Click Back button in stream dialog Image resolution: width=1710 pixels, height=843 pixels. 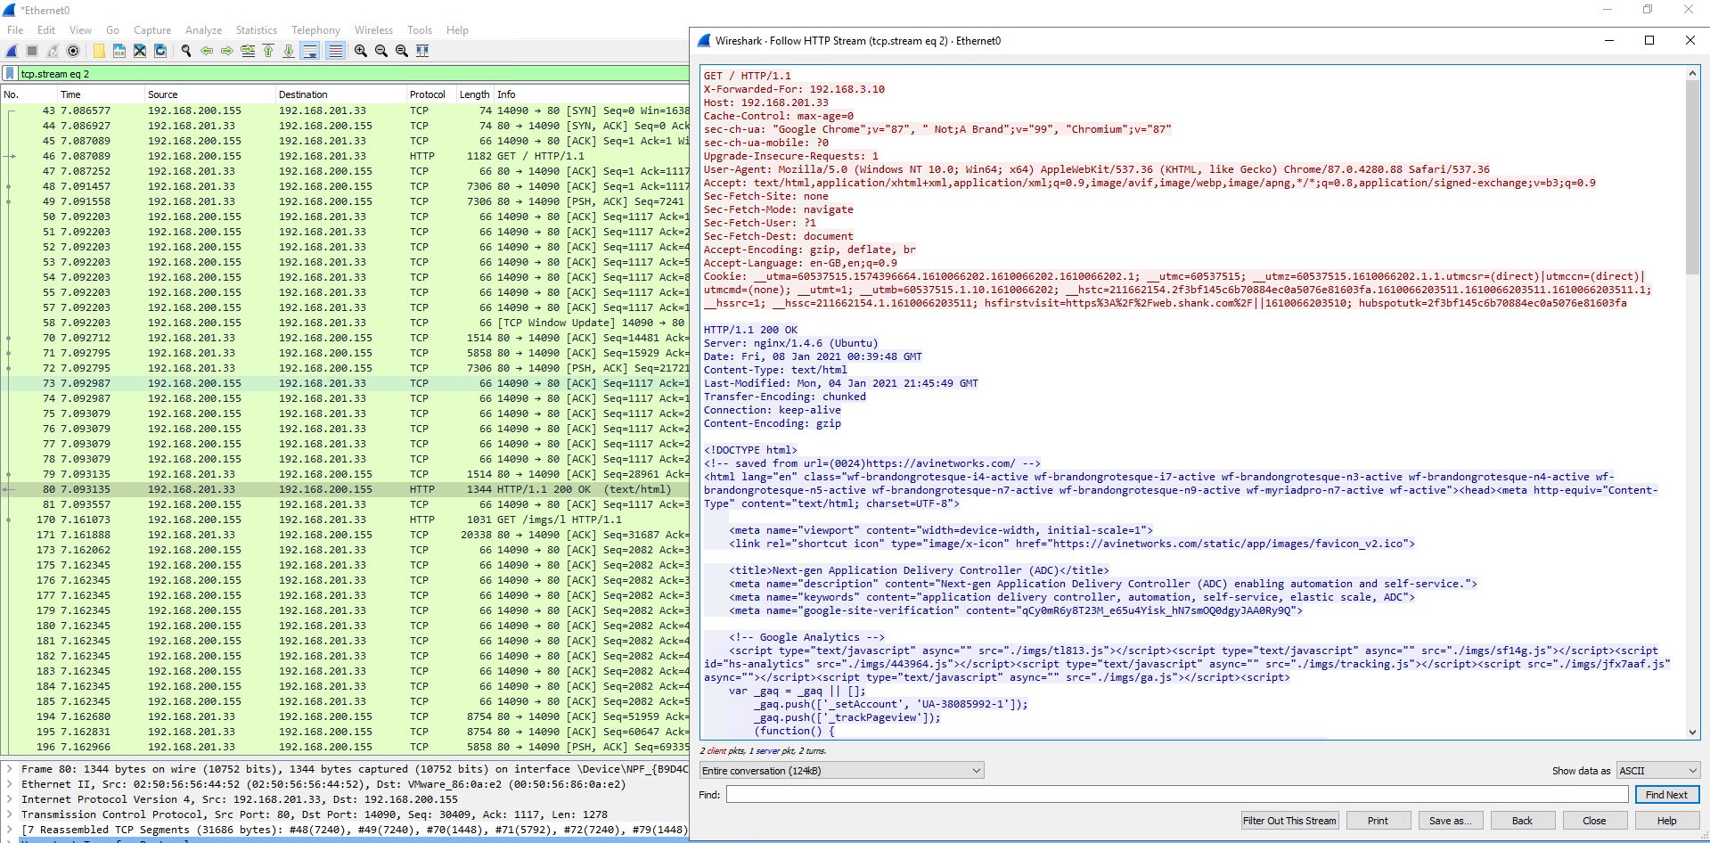(1522, 821)
